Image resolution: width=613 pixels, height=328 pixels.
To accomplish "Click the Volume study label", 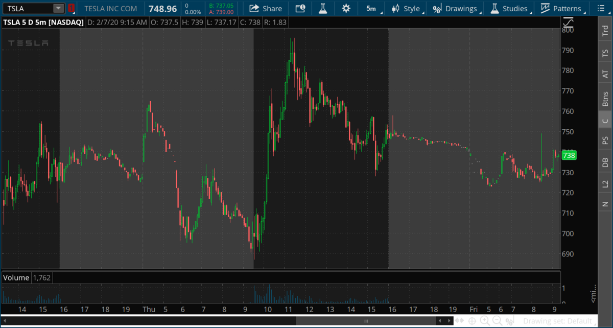I will pos(16,277).
